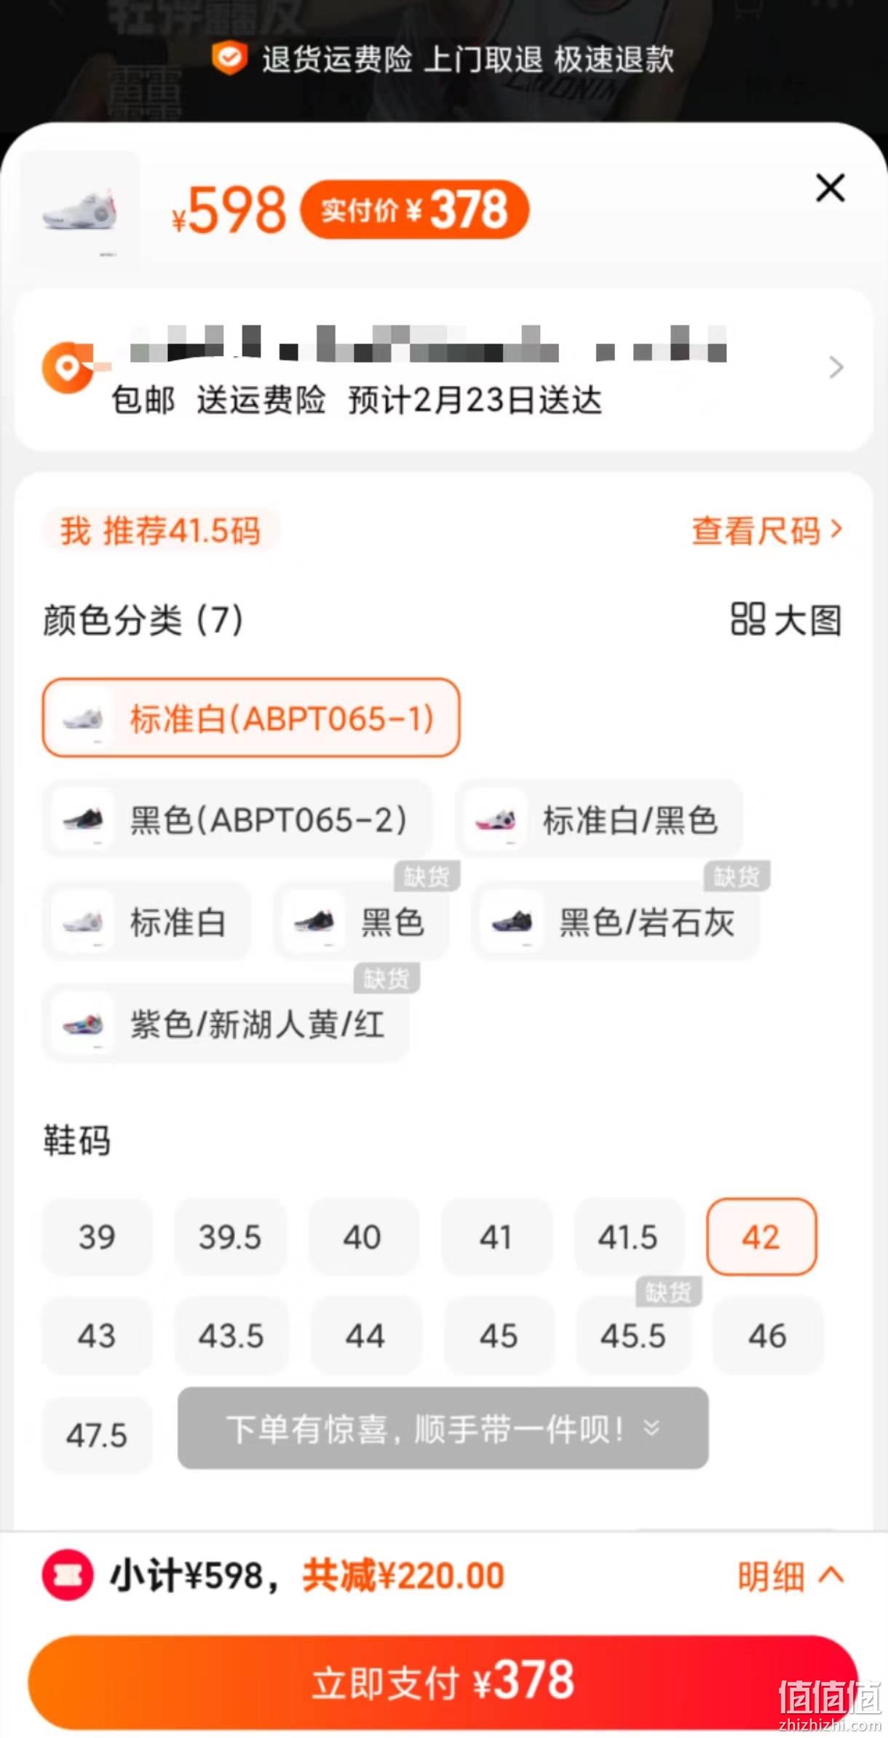This screenshot has height=1738, width=888.
Task: Expand the 下单有惊喜 add-on banner
Action: pyautogui.click(x=443, y=1428)
